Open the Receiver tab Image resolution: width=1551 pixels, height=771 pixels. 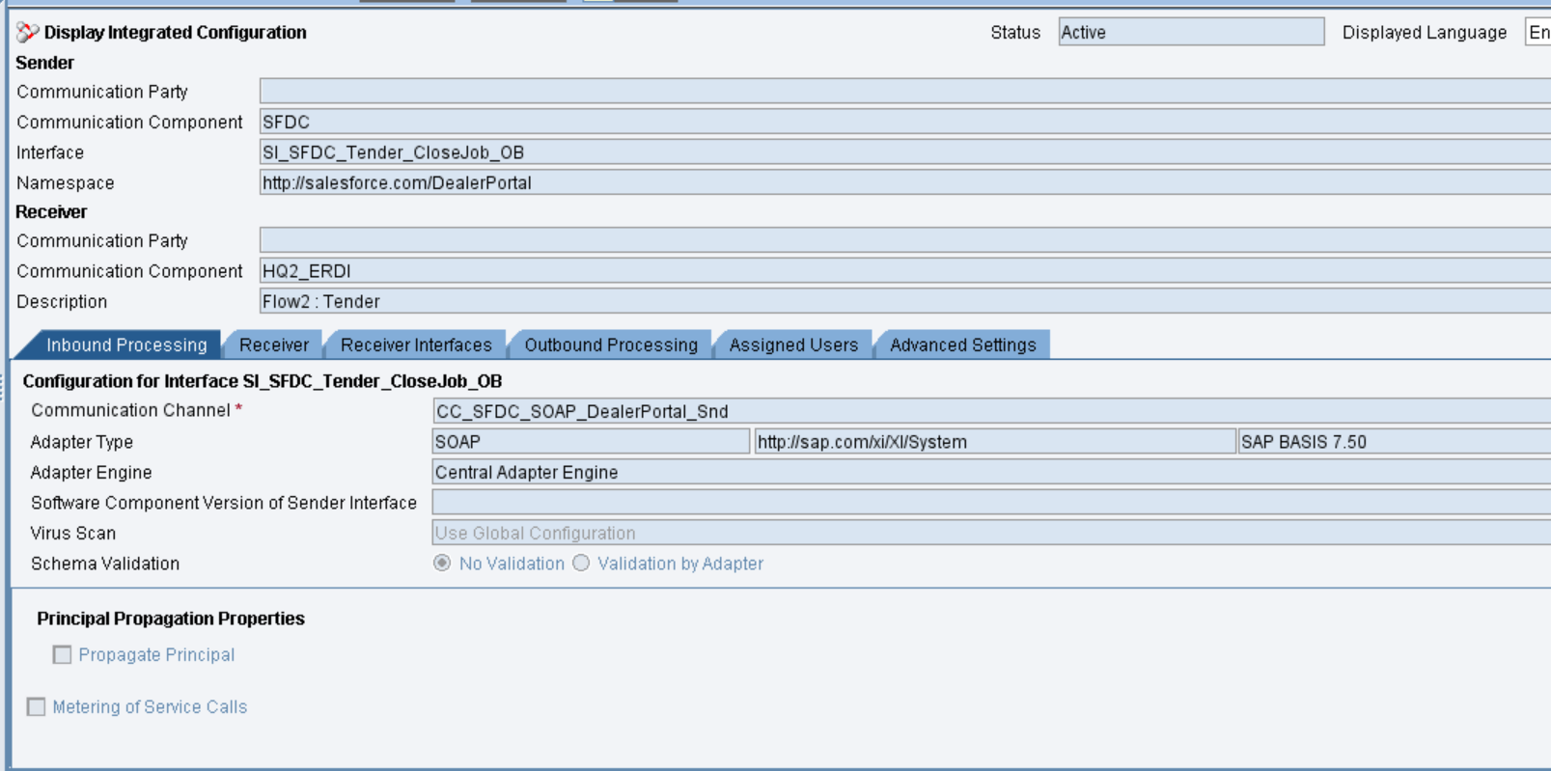pyautogui.click(x=274, y=345)
